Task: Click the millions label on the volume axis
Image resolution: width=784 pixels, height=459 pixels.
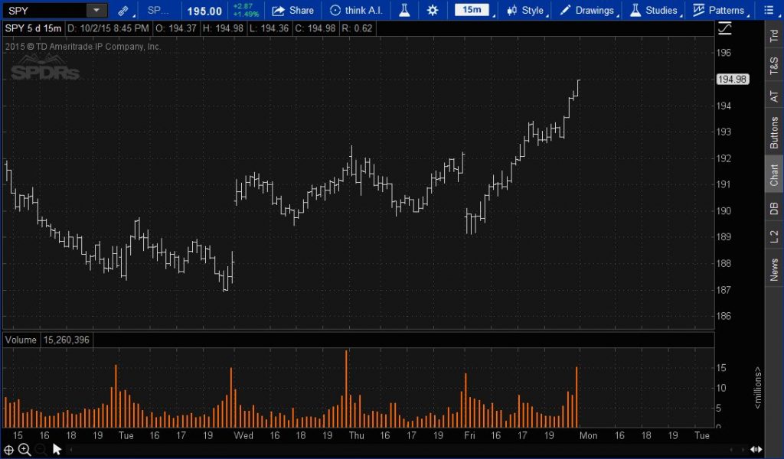Action: pos(758,388)
